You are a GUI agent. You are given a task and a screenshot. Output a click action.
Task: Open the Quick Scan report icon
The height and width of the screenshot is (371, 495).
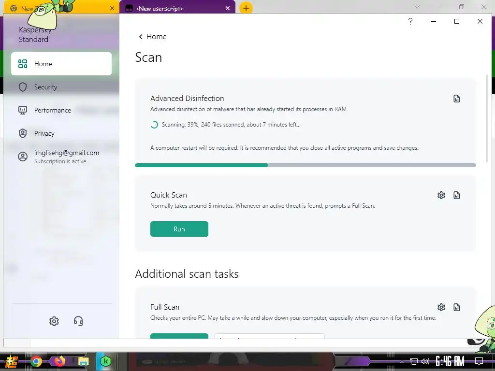pos(456,195)
